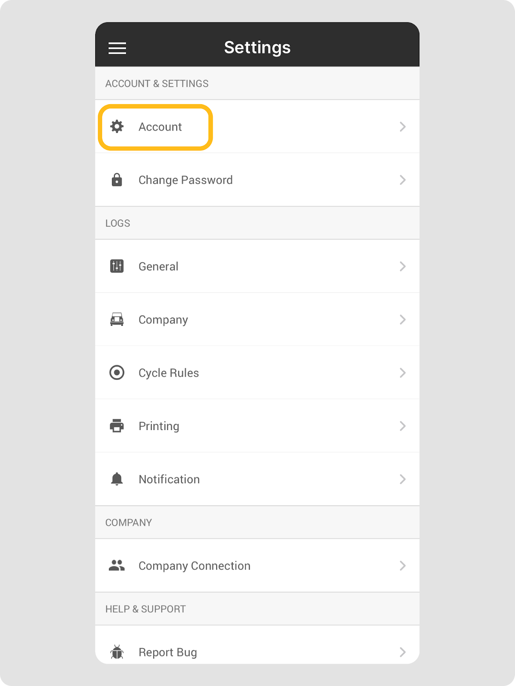Go to Notification settings
515x686 pixels.
(x=169, y=479)
